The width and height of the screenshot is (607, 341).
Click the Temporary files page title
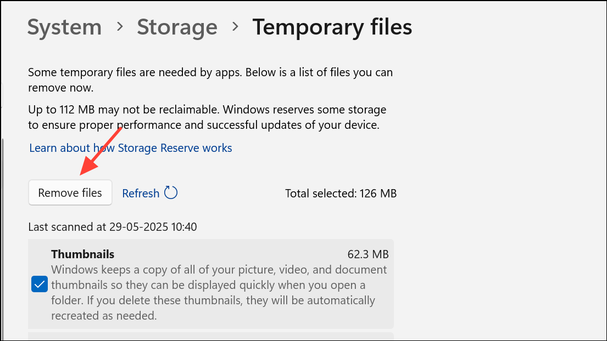[x=332, y=27]
